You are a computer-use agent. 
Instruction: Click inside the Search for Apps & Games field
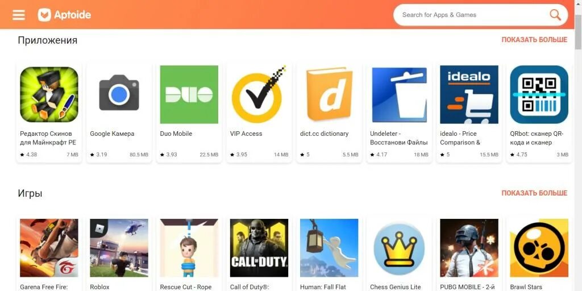tap(471, 15)
